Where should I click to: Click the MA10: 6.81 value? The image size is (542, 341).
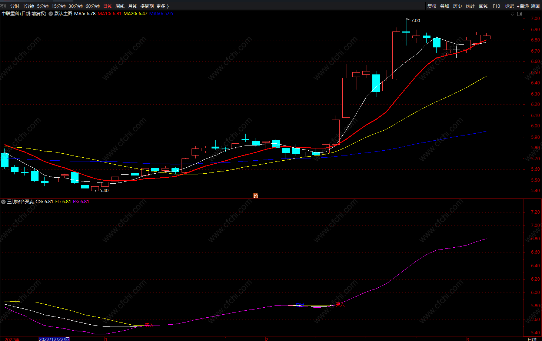coord(110,14)
